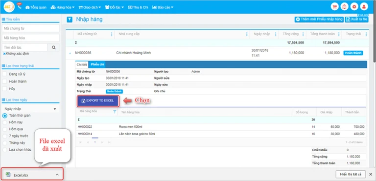This screenshot has width=376, height=181.
Task: Close the downloads bar
Action: pos(371,174)
